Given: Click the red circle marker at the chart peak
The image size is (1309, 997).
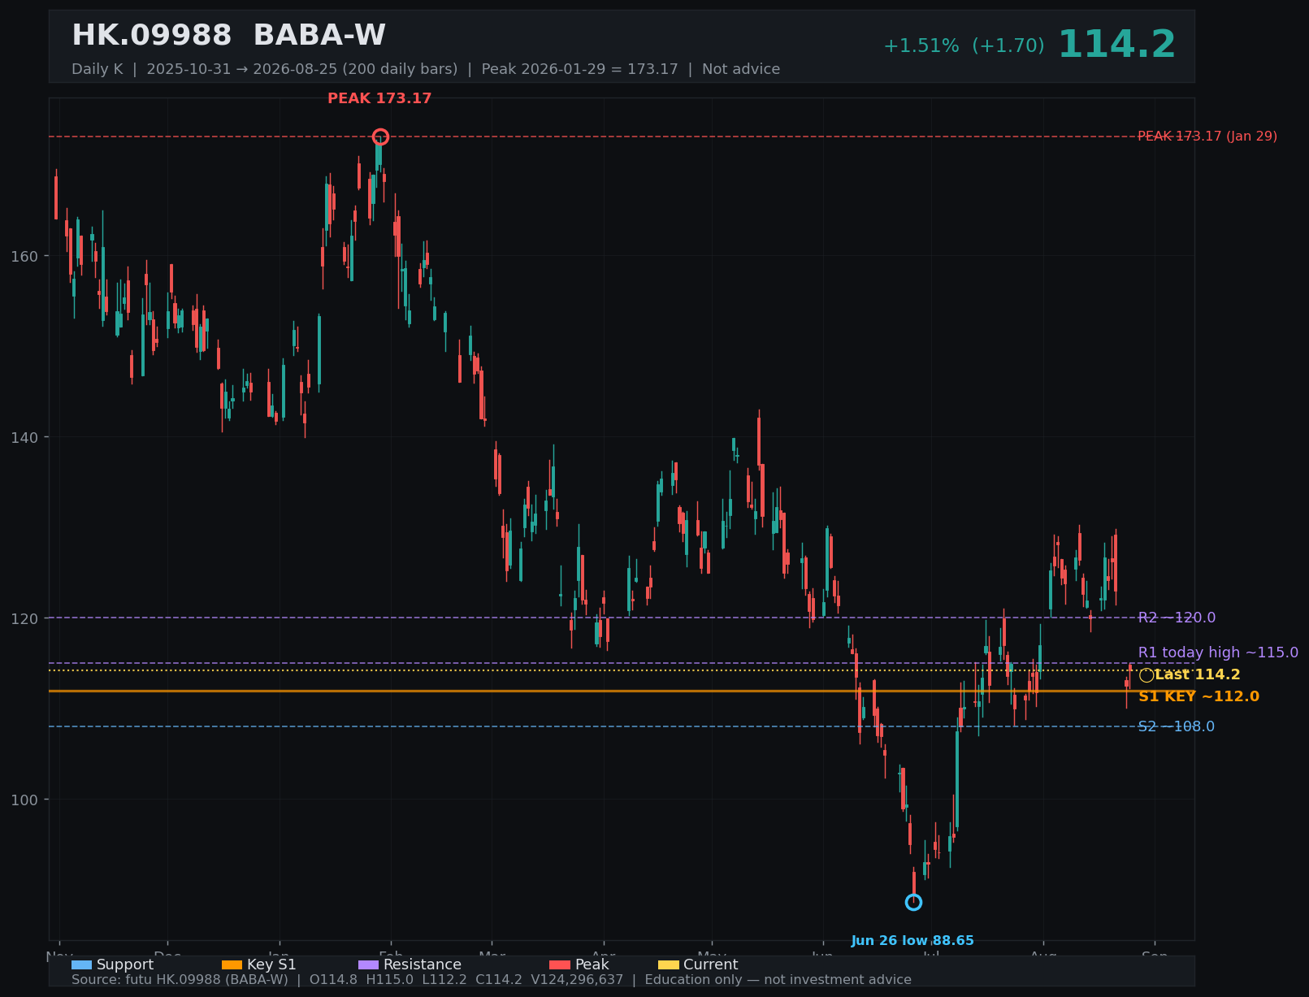Looking at the screenshot, I should coord(380,137).
